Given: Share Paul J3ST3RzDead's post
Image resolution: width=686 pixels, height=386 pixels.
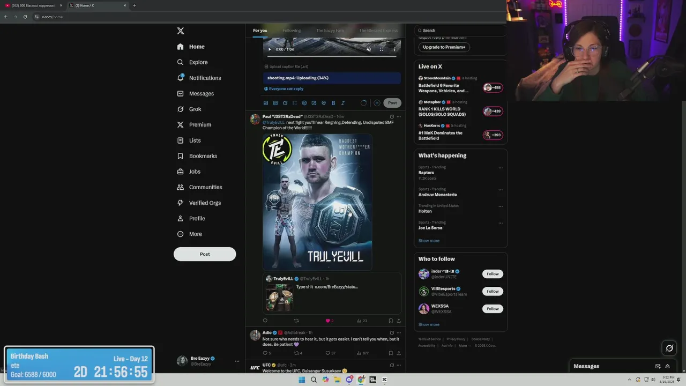Looking at the screenshot, I should pos(398,321).
